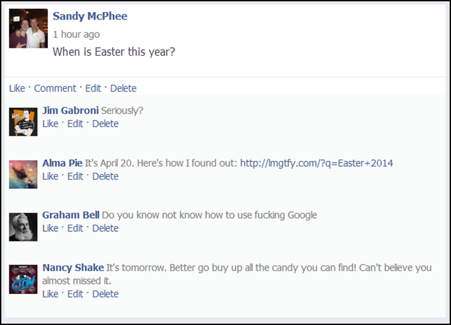Open the 1 hour ago timestamp
The width and height of the screenshot is (451, 325).
76,35
